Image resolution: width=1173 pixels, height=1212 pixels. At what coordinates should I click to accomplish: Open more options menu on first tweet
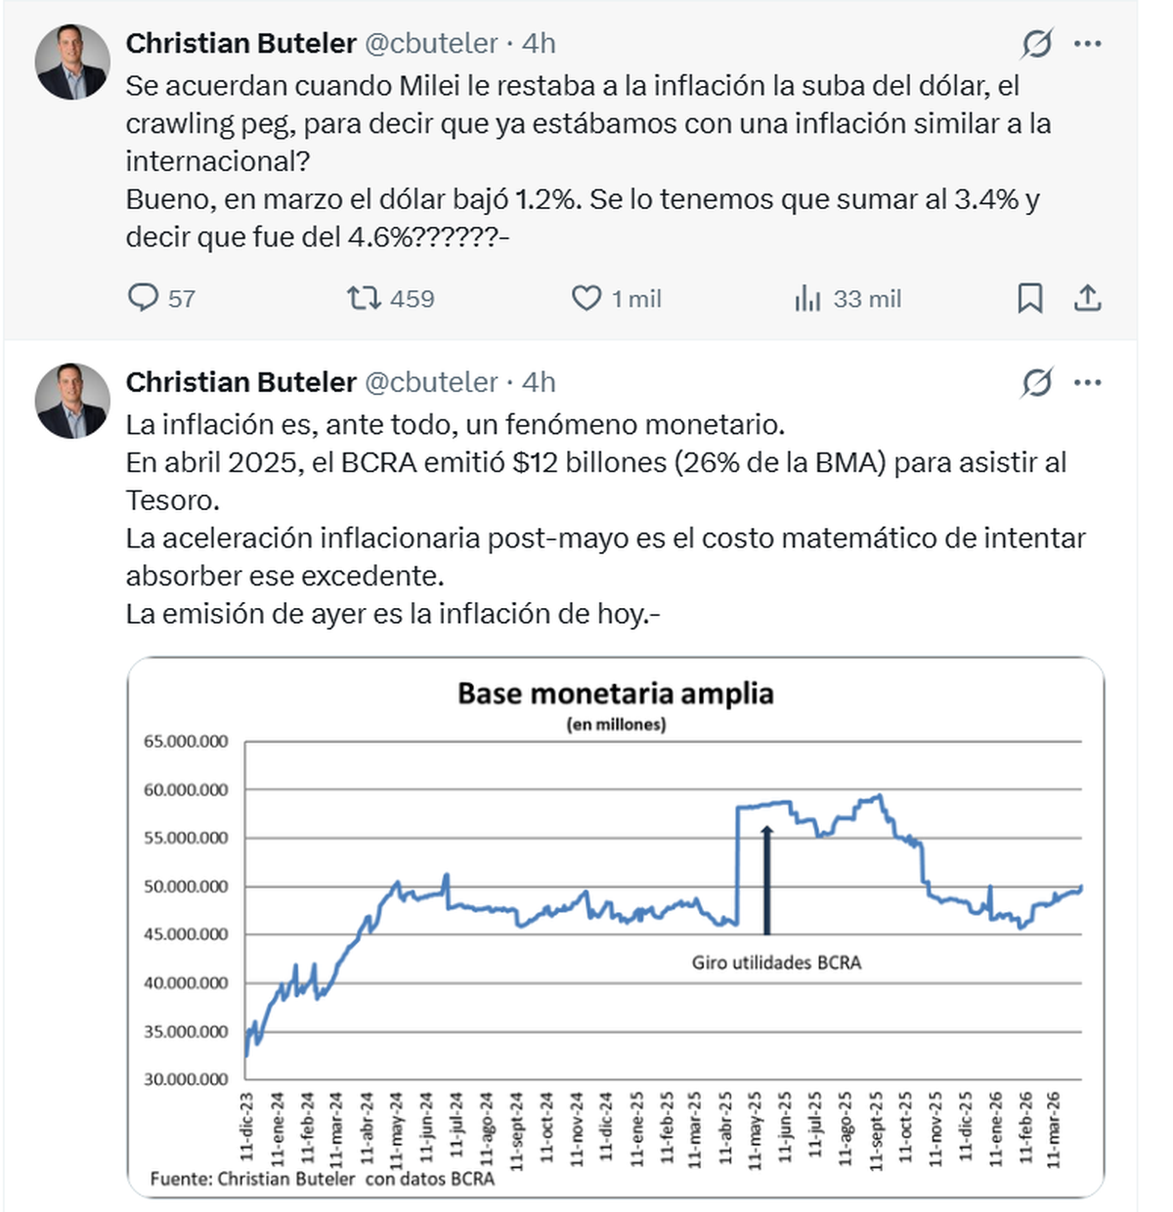(1087, 44)
